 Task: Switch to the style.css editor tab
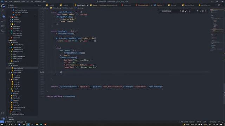point(159,5)
